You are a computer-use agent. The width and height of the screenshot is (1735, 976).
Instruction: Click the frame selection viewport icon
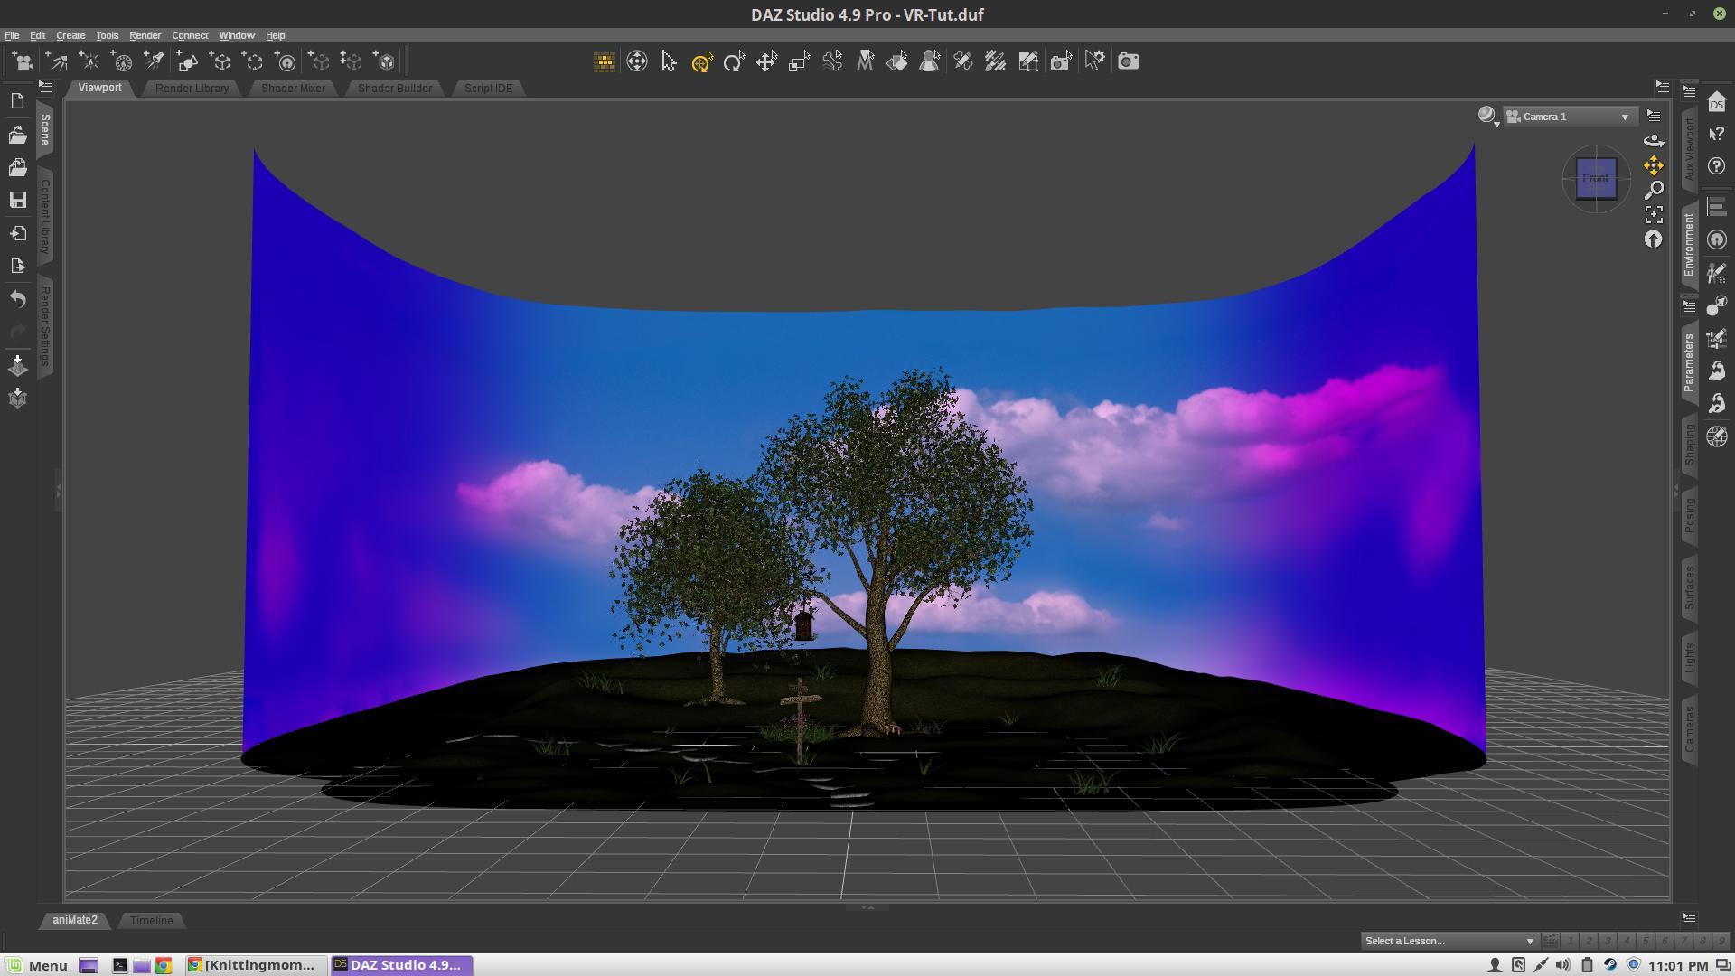(x=1653, y=215)
